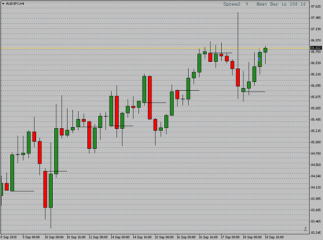
Task: Click the 83.905 price scale label
Action: [x=316, y=198]
